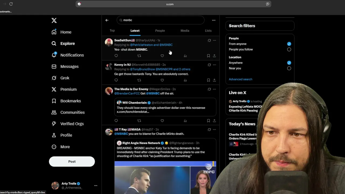Reload the page in the browser
This screenshot has width=345, height=194.
tap(11, 4)
